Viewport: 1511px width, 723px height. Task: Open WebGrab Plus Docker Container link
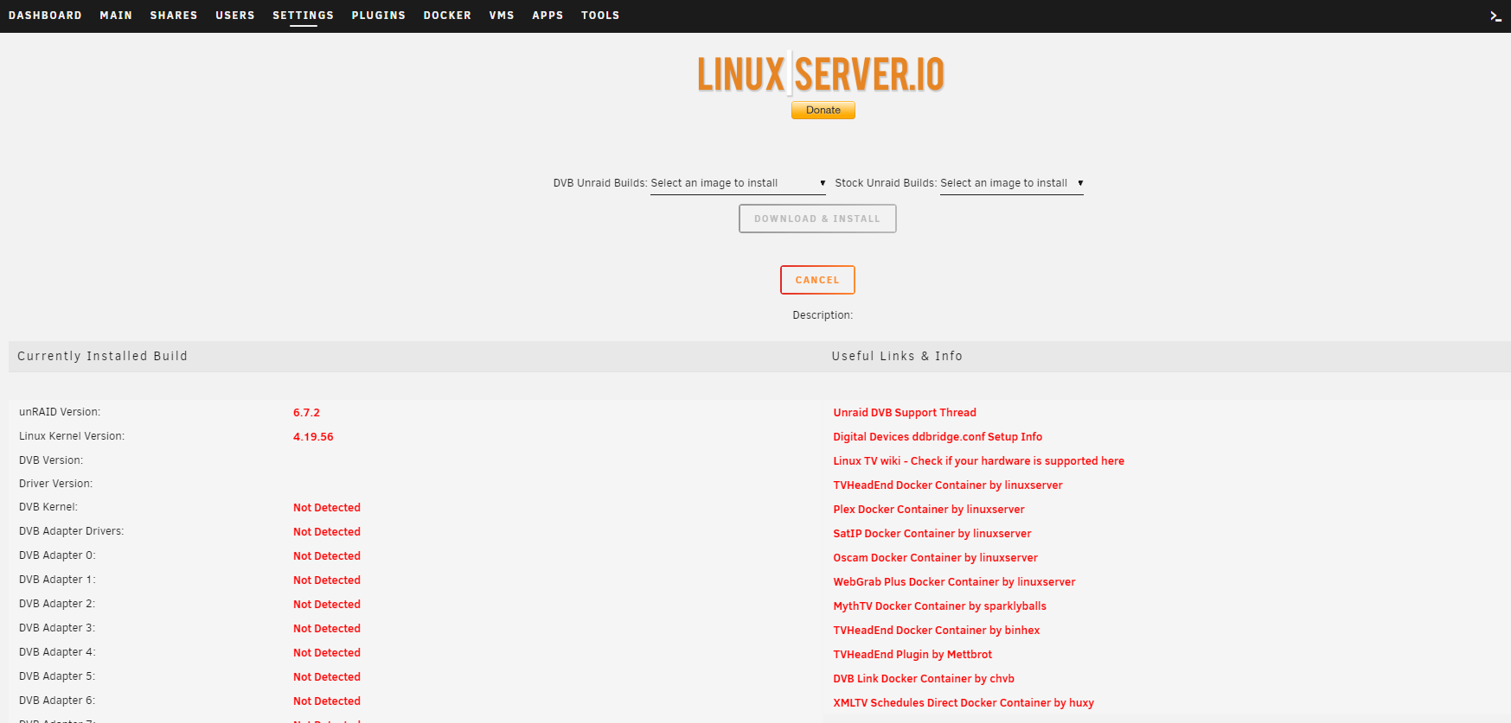pyautogui.click(x=954, y=582)
